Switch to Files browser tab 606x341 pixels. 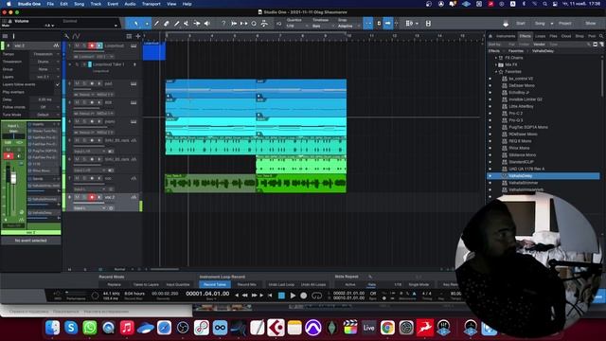tap(553, 36)
